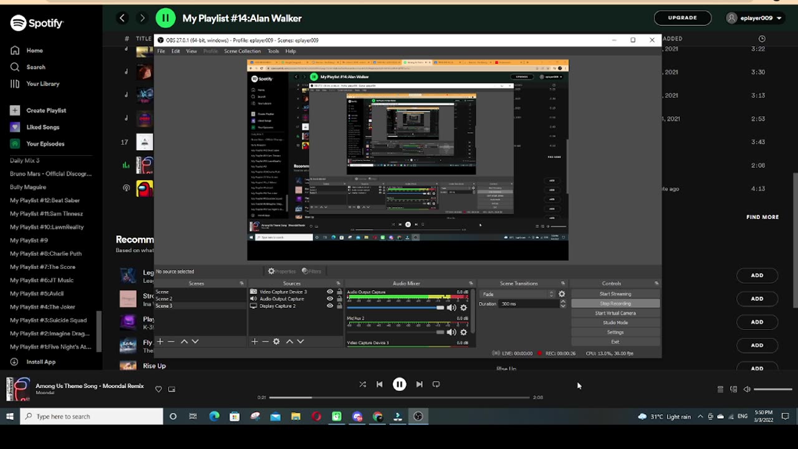798x449 pixels.
Task: Open Your Episodes in sidebar
Action: [x=45, y=143]
